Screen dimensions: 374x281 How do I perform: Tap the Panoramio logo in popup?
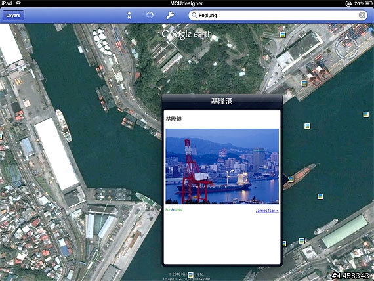click(174, 210)
